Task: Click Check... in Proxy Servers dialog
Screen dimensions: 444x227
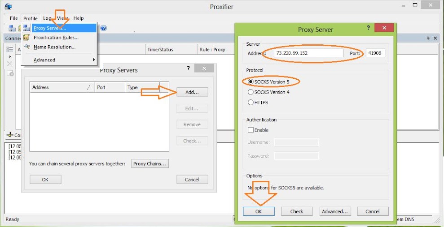Action: click(x=192, y=141)
